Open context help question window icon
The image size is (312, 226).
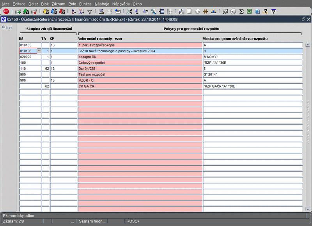pyautogui.click(x=274, y=12)
